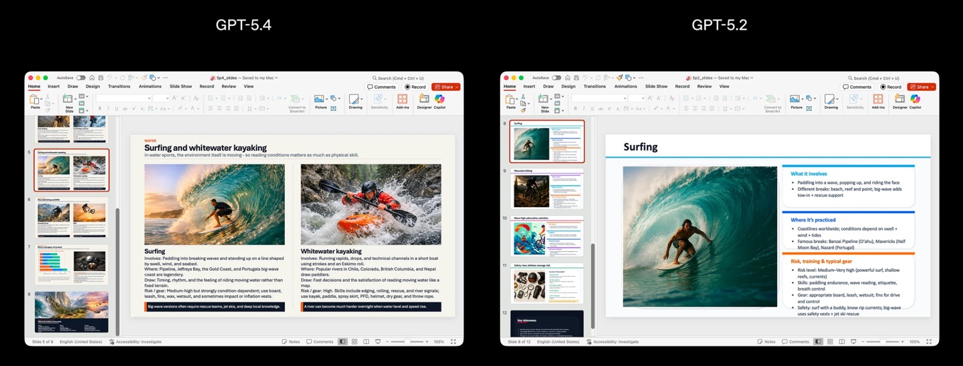
Task: Click Search field in 5p4_slides title bar
Action: coord(399,78)
